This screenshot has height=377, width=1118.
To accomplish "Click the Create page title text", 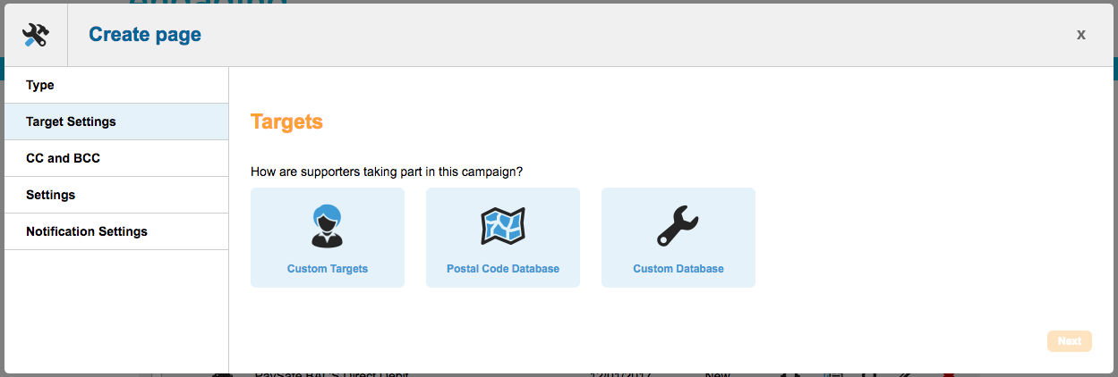I will 145,35.
